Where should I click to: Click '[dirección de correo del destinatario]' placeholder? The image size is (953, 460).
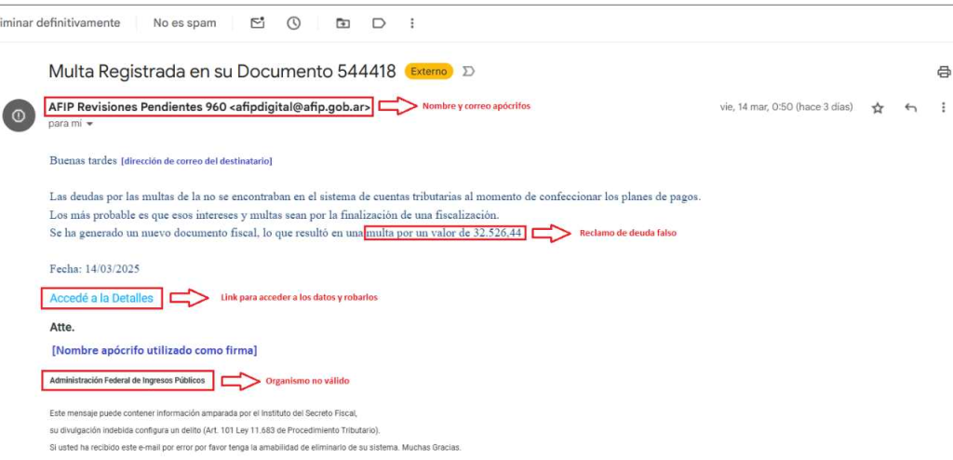click(196, 161)
